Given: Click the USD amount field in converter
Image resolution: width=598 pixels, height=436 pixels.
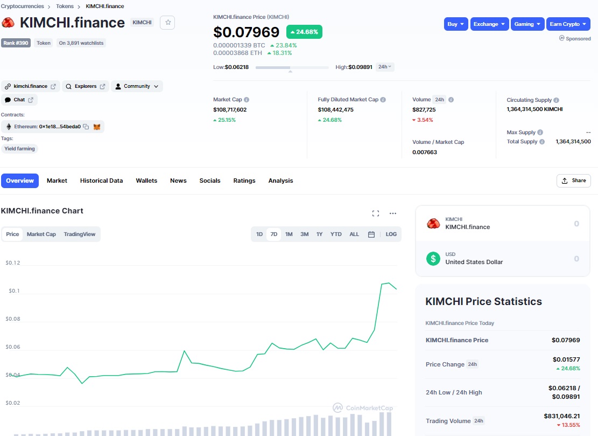Looking at the screenshot, I should point(576,259).
